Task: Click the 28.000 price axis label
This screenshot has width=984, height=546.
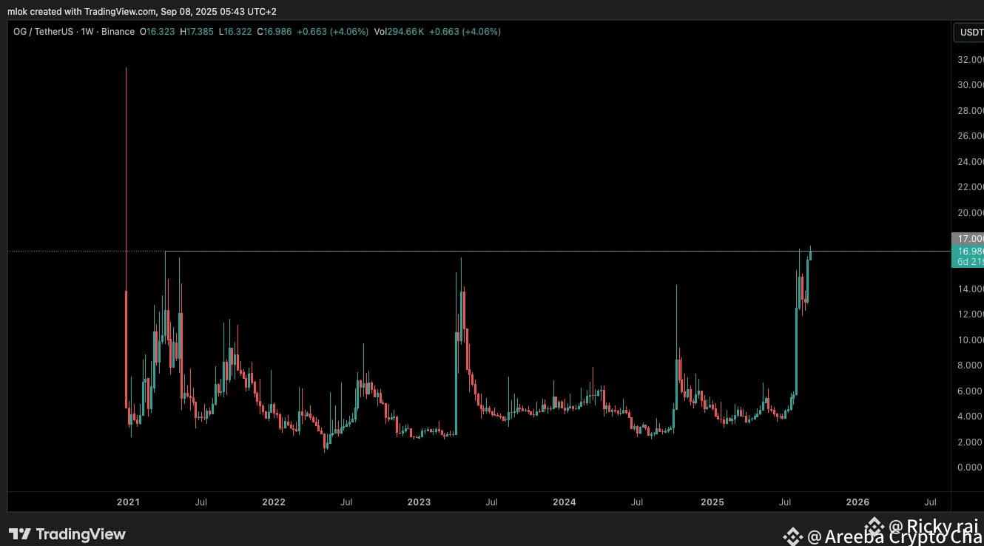Action: click(x=970, y=110)
